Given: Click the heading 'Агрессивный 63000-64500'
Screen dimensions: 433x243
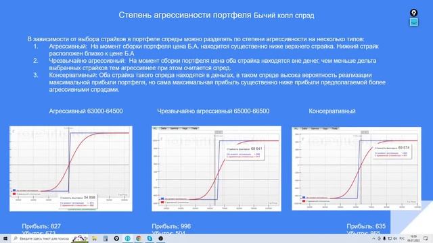Looking at the screenshot, I should click(86, 111).
